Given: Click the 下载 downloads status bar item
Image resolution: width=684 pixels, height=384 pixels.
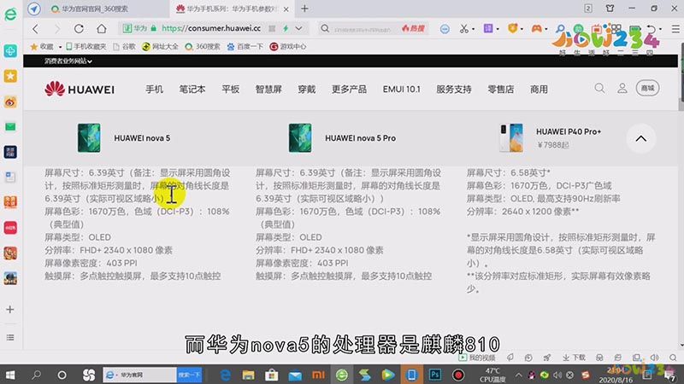Looking at the screenshot, I should tap(574, 358).
